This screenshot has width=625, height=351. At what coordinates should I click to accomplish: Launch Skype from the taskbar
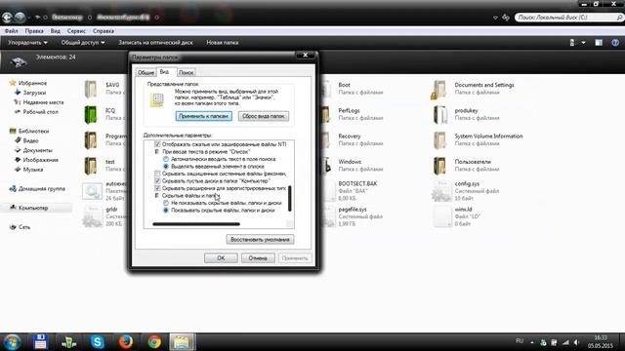click(98, 342)
